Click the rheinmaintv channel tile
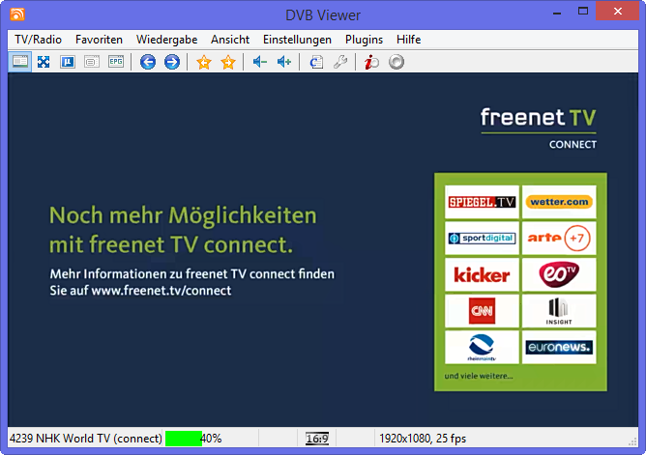The image size is (646, 455). point(482,347)
